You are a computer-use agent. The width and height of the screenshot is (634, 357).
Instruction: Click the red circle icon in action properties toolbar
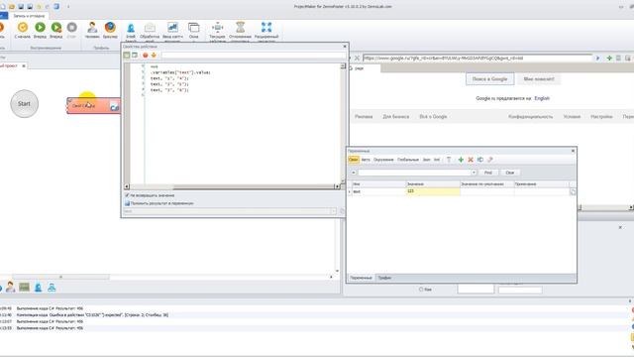(146, 56)
